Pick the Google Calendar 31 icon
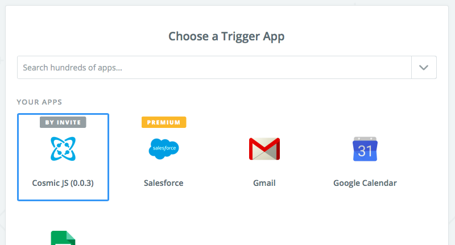Screen dimensions: 455x245 tap(365, 149)
